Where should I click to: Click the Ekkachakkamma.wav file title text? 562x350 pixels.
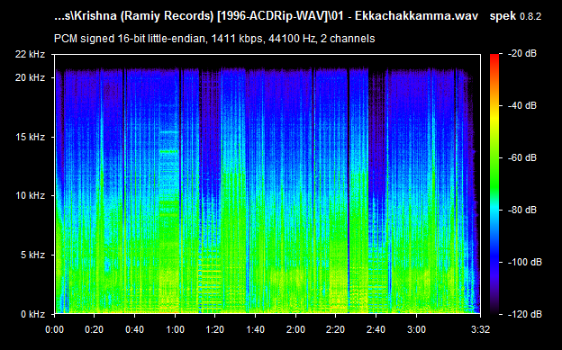(266, 16)
